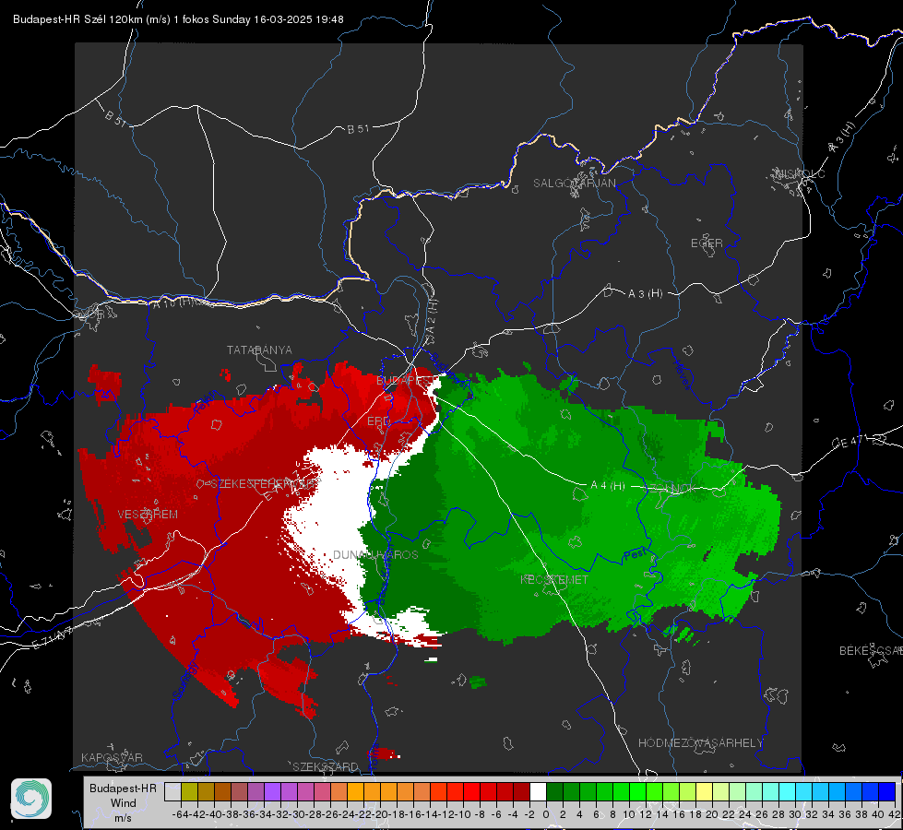Click the ÉRD town label
This screenshot has height=830, width=903.
378,421
